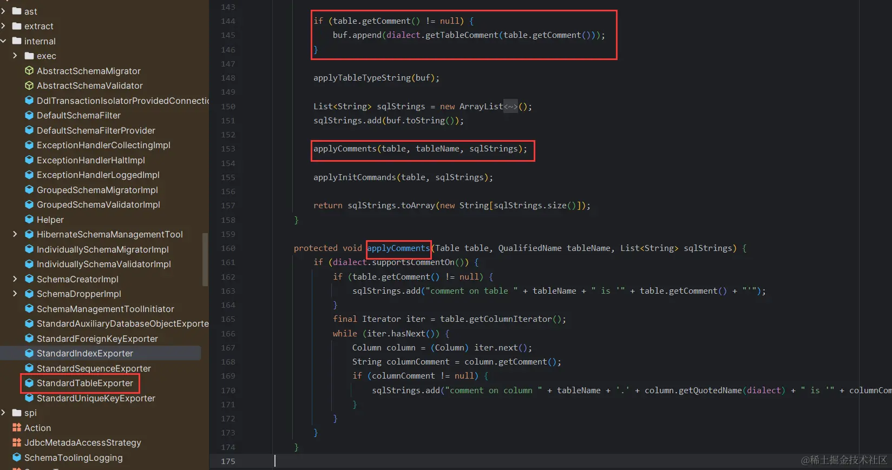Screen dimensions: 892x470
Task: Click line number 153 in gutter
Action: click(x=228, y=149)
